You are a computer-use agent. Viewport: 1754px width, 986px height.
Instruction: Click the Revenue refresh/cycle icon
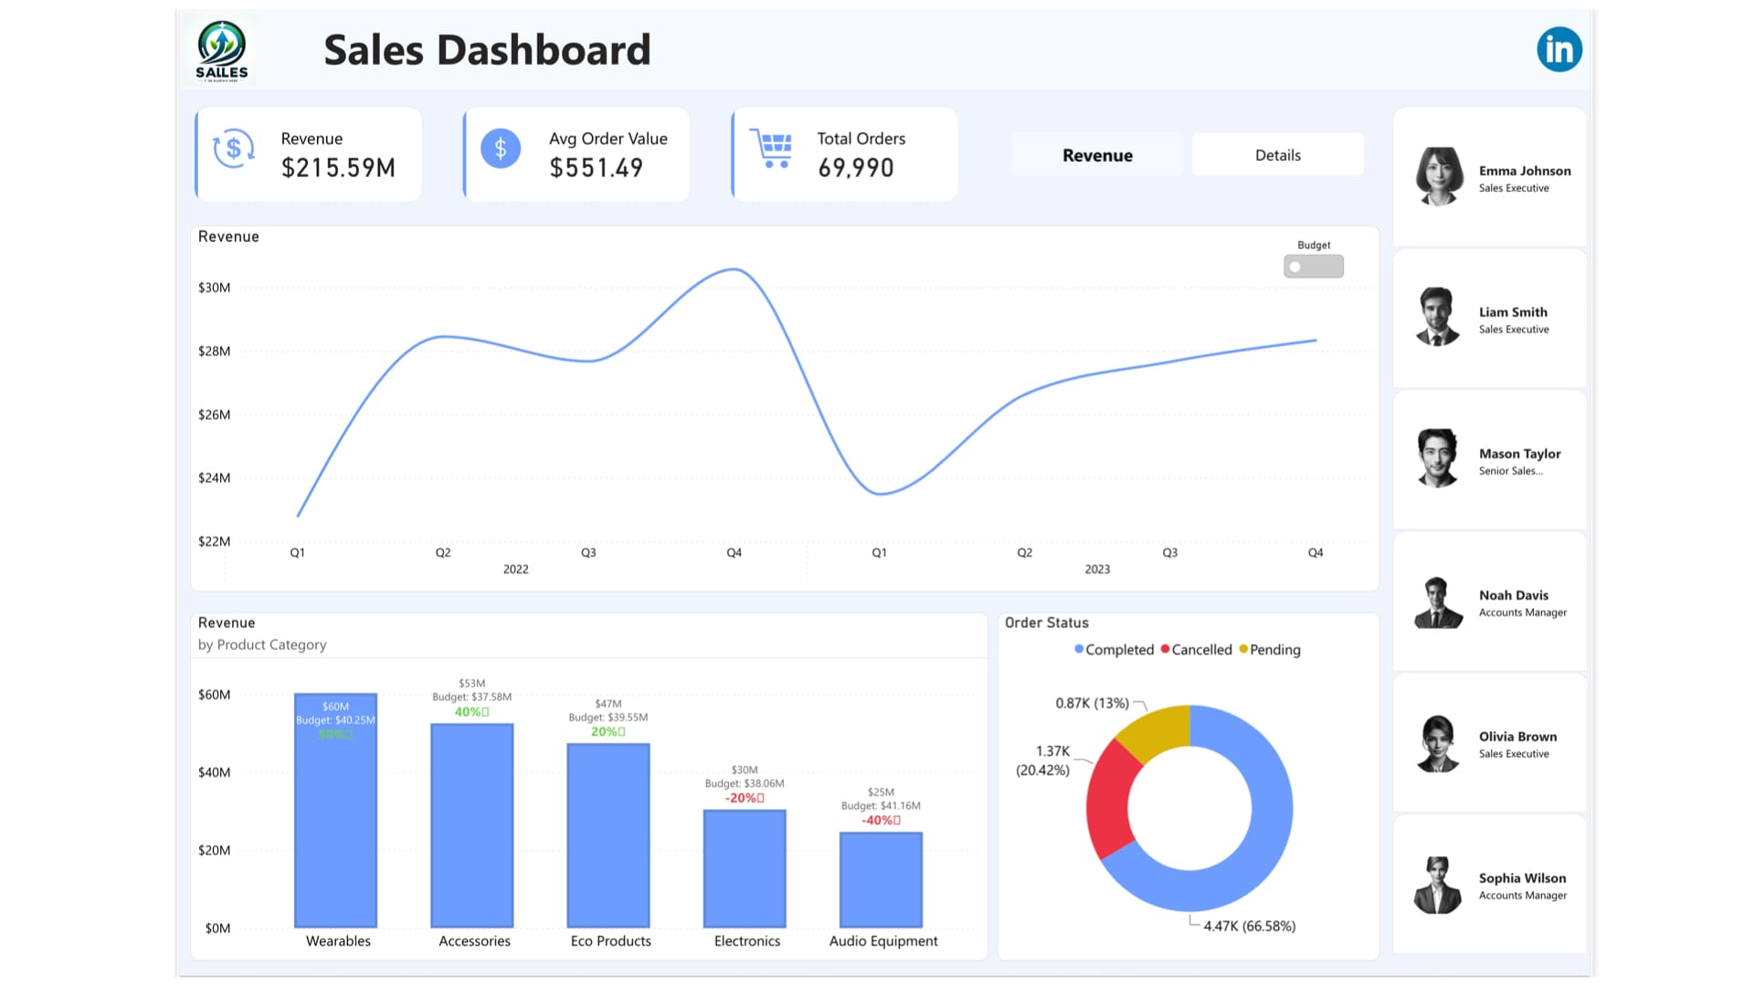[231, 152]
